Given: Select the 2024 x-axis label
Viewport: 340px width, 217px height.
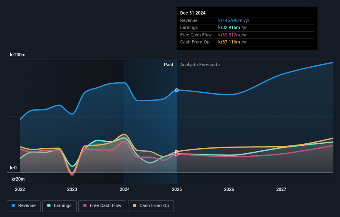Looking at the screenshot, I should click(125, 189).
